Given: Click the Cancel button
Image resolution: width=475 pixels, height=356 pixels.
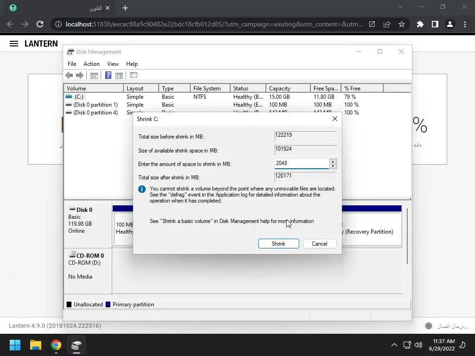Looking at the screenshot, I should [319, 244].
